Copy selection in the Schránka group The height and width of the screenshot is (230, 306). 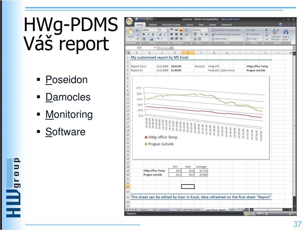(x=137, y=34)
